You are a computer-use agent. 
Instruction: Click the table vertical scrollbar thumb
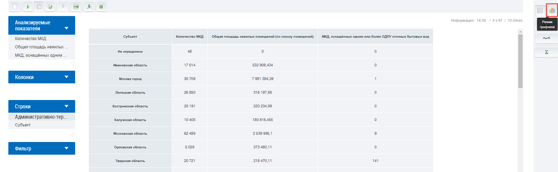tap(520, 61)
